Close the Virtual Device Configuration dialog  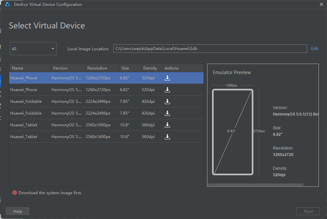click(321, 4)
